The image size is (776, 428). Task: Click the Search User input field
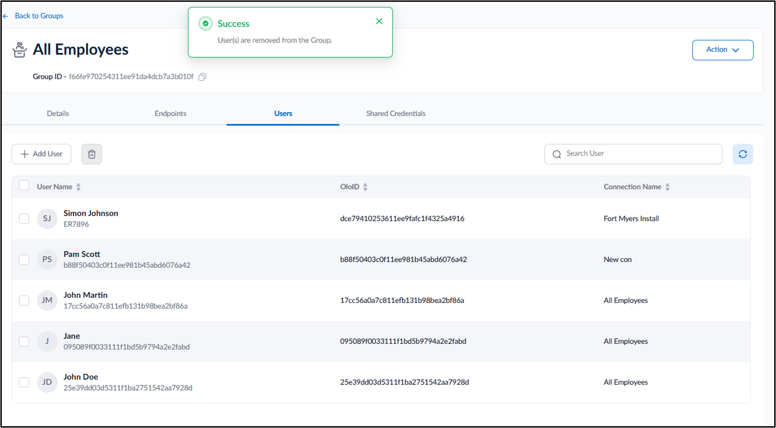coord(633,154)
